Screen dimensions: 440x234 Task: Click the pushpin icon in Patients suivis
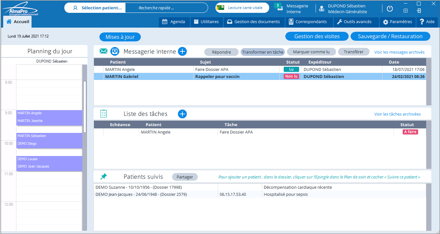104,177
